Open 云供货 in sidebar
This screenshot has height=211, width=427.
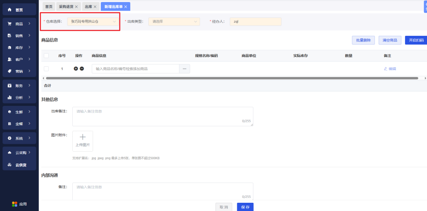coord(19,165)
